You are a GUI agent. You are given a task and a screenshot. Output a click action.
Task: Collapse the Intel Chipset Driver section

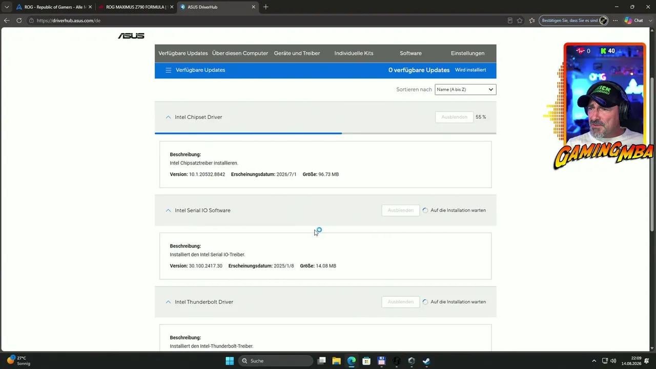(168, 117)
